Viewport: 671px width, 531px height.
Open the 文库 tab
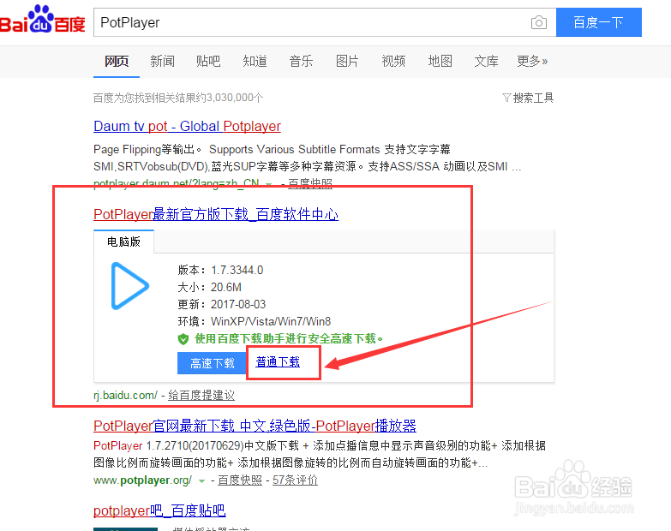pyautogui.click(x=486, y=61)
